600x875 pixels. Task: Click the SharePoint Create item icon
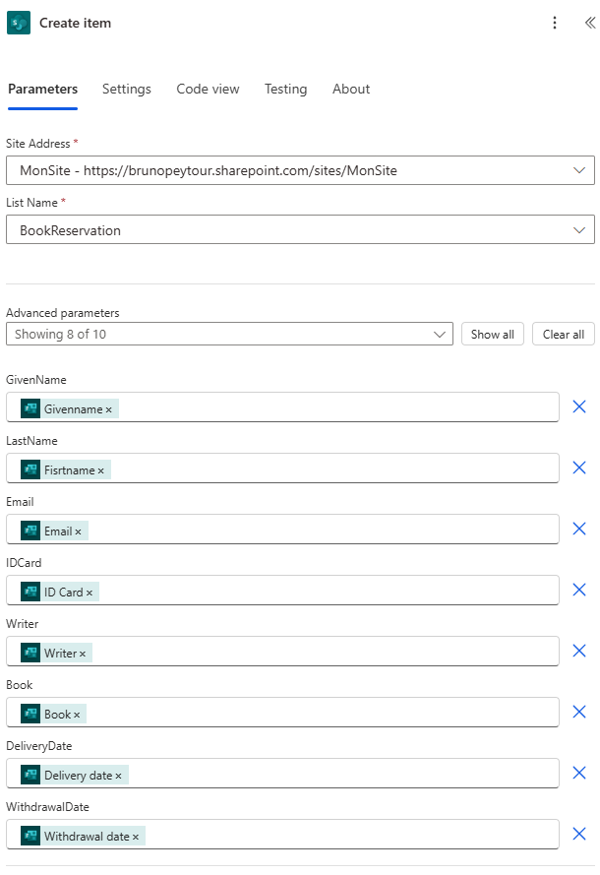[19, 23]
